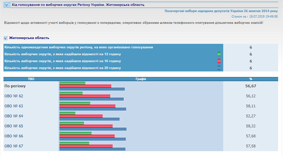Click red legend icon for 16 година

pyautogui.click(x=219, y=61)
